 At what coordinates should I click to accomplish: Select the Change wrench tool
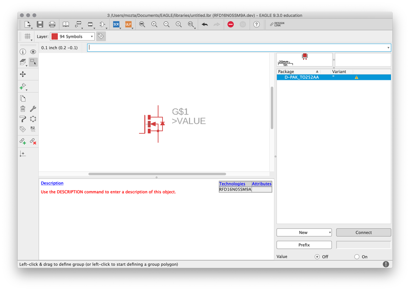tap(33, 109)
